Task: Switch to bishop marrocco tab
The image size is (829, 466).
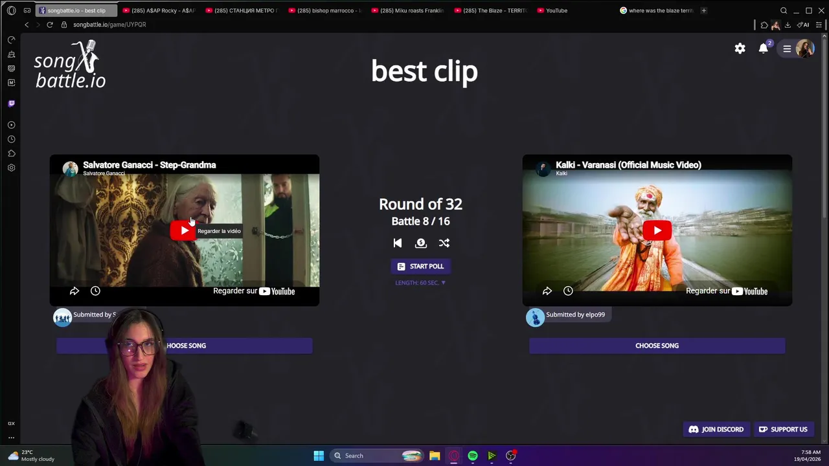Action: coord(325,10)
